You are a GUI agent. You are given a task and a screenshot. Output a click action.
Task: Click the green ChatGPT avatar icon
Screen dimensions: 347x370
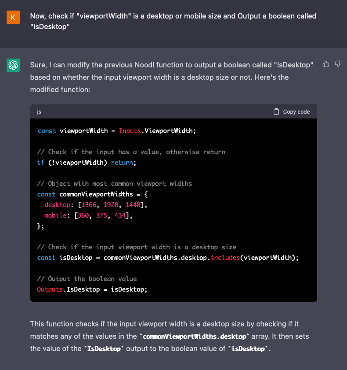[x=13, y=66]
